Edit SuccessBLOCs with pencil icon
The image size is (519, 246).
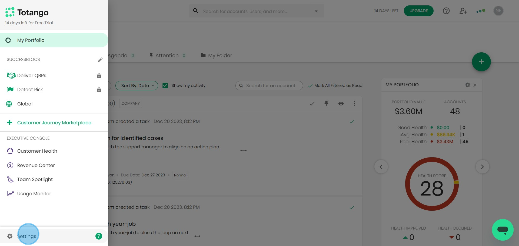point(100,60)
